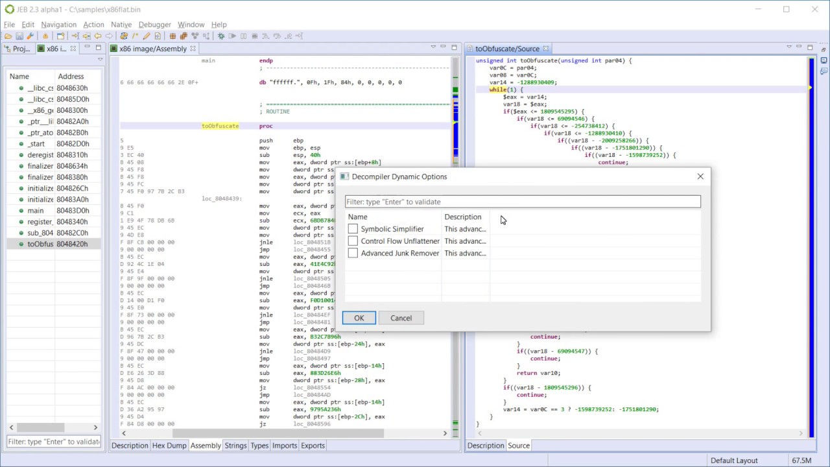Screen dimensions: 830x467
Task: Click the green debugger bug icon
Action: click(220, 36)
